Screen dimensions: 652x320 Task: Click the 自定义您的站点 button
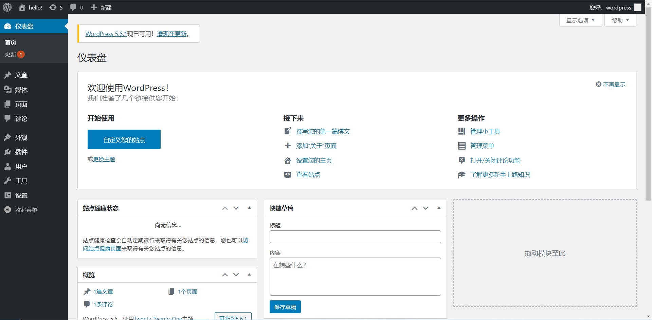tap(124, 139)
